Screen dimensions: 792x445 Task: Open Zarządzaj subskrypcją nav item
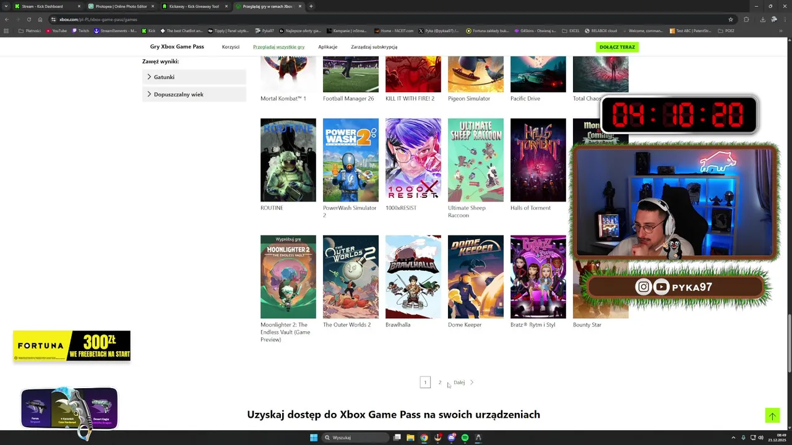pyautogui.click(x=374, y=47)
